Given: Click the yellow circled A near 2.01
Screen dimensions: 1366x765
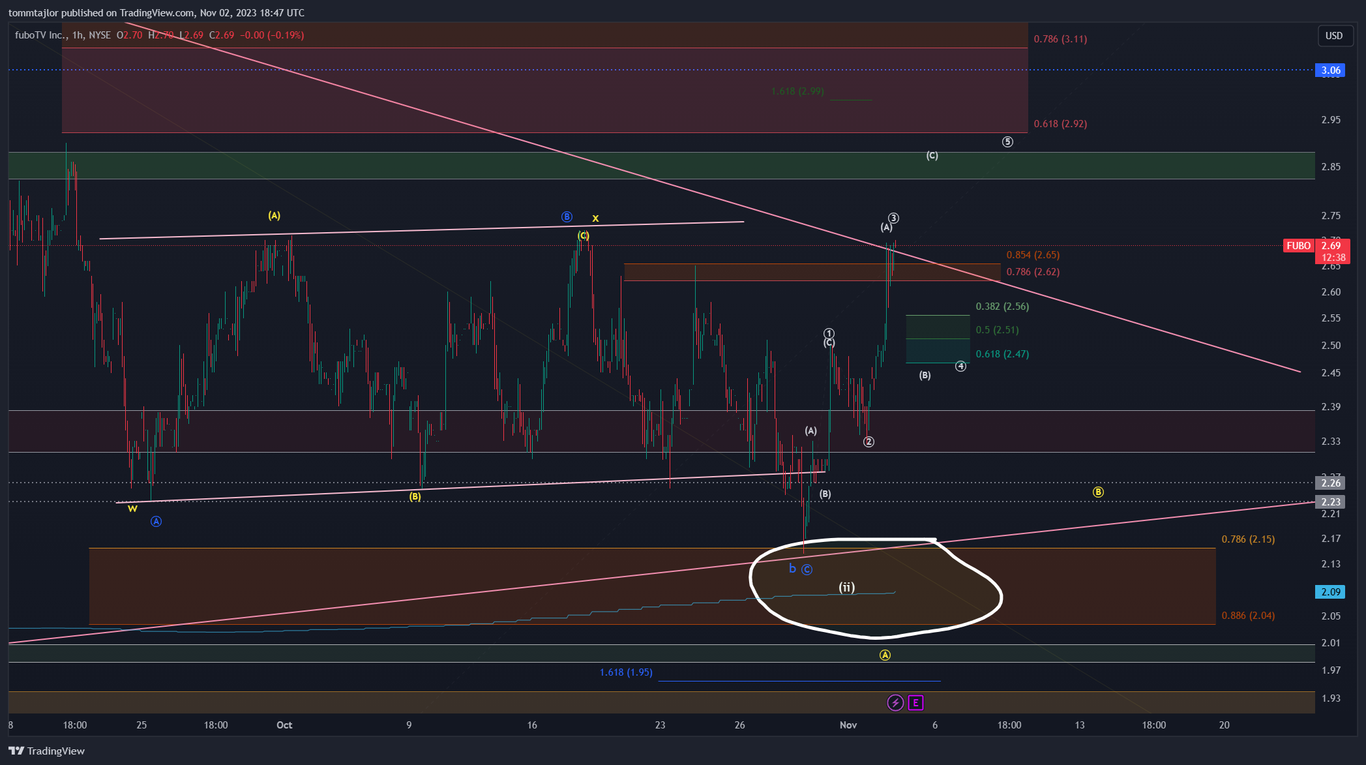Looking at the screenshot, I should point(885,655).
